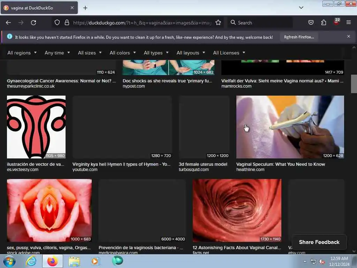This screenshot has height=268, width=357.
Task: Close the 'vagina at DuckDuckGo' tab
Action: click(72, 8)
